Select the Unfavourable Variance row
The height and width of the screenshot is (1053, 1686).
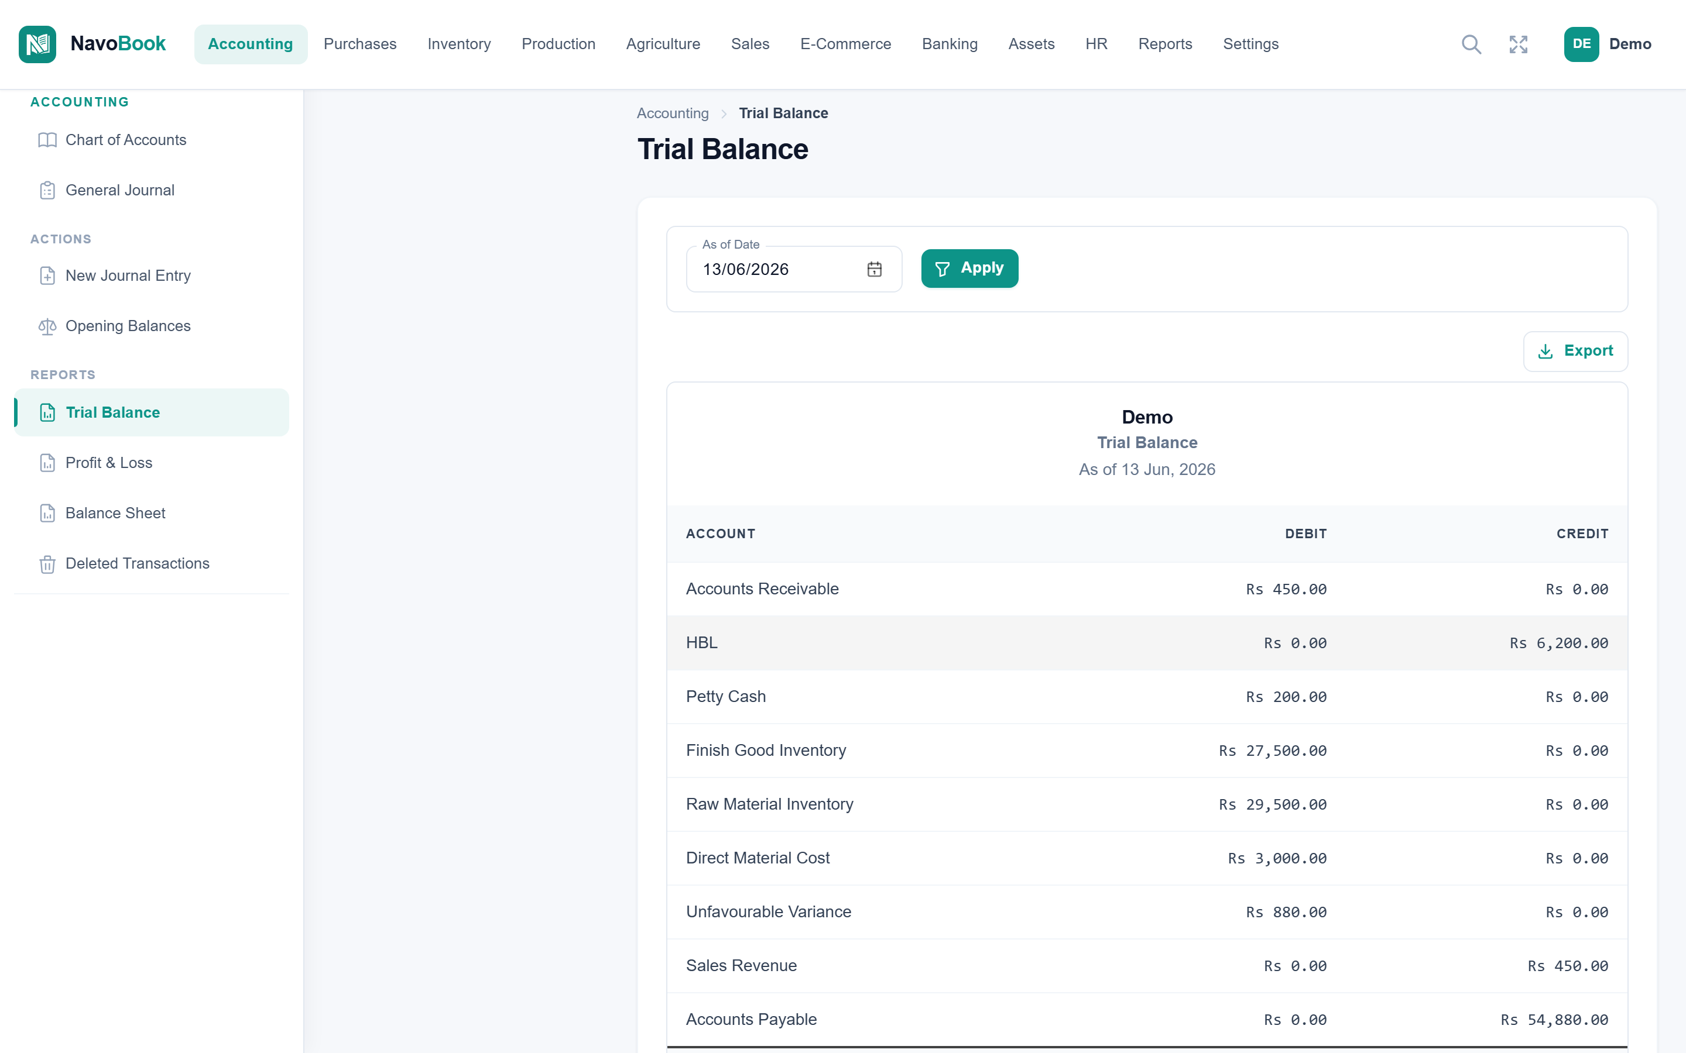coord(1147,911)
